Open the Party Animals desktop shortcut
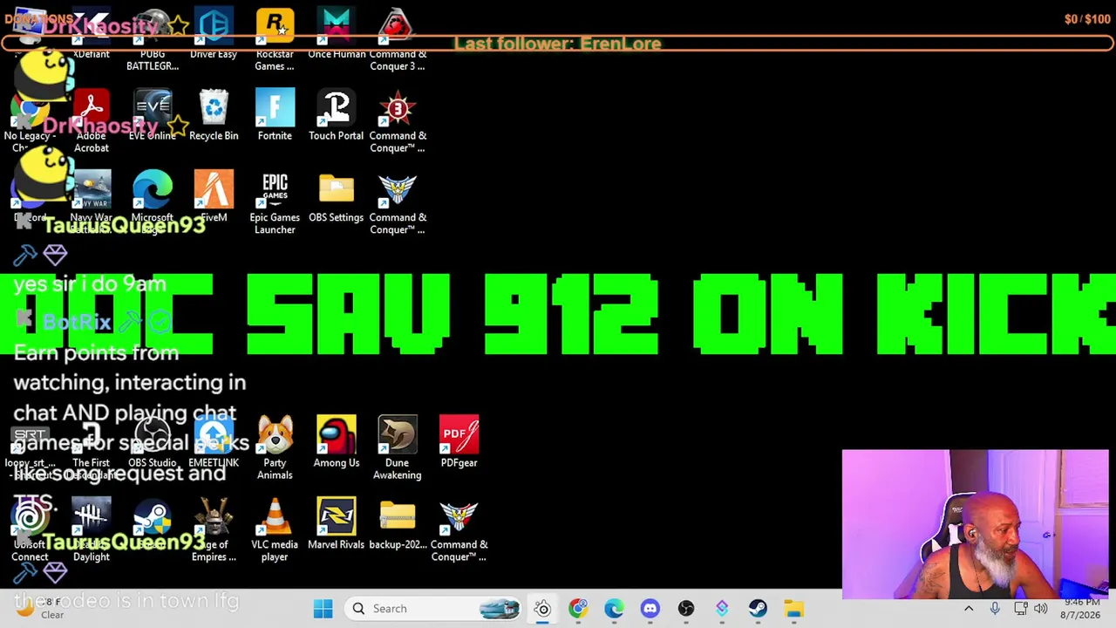The height and width of the screenshot is (628, 1116). pos(275,448)
